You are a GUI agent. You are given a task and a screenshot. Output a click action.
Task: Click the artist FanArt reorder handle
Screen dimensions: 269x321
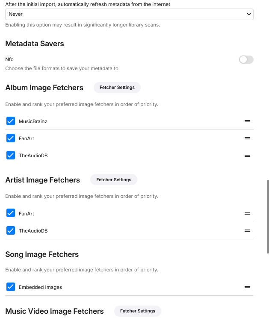pos(247,214)
